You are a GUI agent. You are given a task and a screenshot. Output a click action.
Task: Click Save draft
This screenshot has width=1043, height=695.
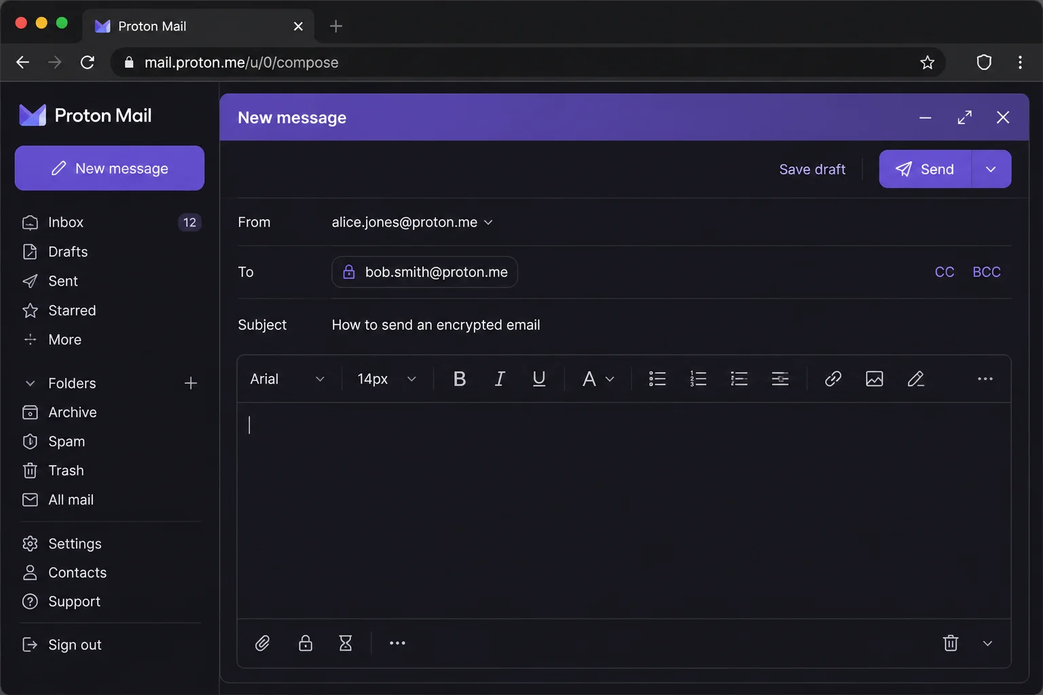point(812,169)
